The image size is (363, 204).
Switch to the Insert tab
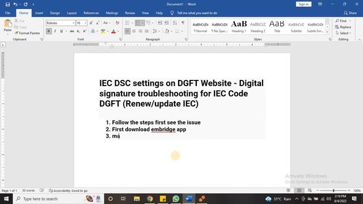(39, 13)
